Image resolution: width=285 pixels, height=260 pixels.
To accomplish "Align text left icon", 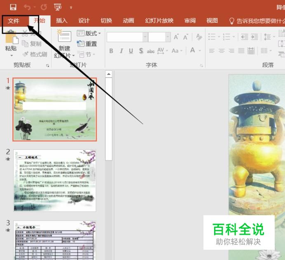I will coord(212,51).
